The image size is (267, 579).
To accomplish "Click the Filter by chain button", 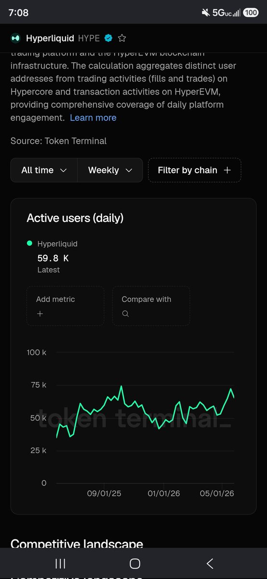I will [x=194, y=170].
